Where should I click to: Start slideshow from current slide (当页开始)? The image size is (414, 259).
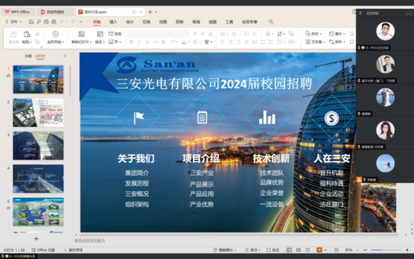(55, 36)
